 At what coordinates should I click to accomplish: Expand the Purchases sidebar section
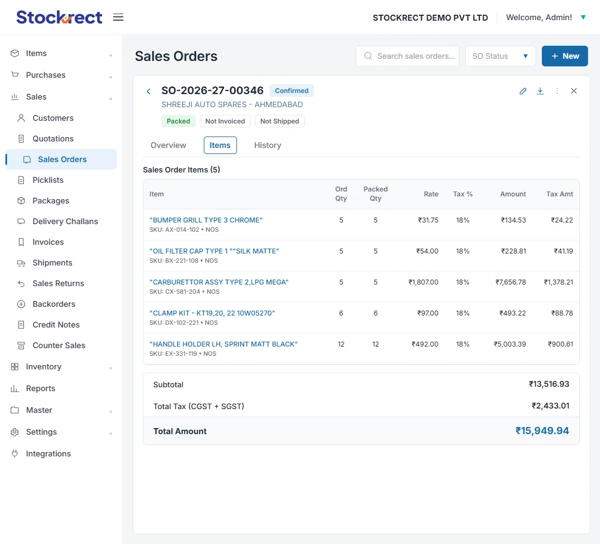point(110,77)
